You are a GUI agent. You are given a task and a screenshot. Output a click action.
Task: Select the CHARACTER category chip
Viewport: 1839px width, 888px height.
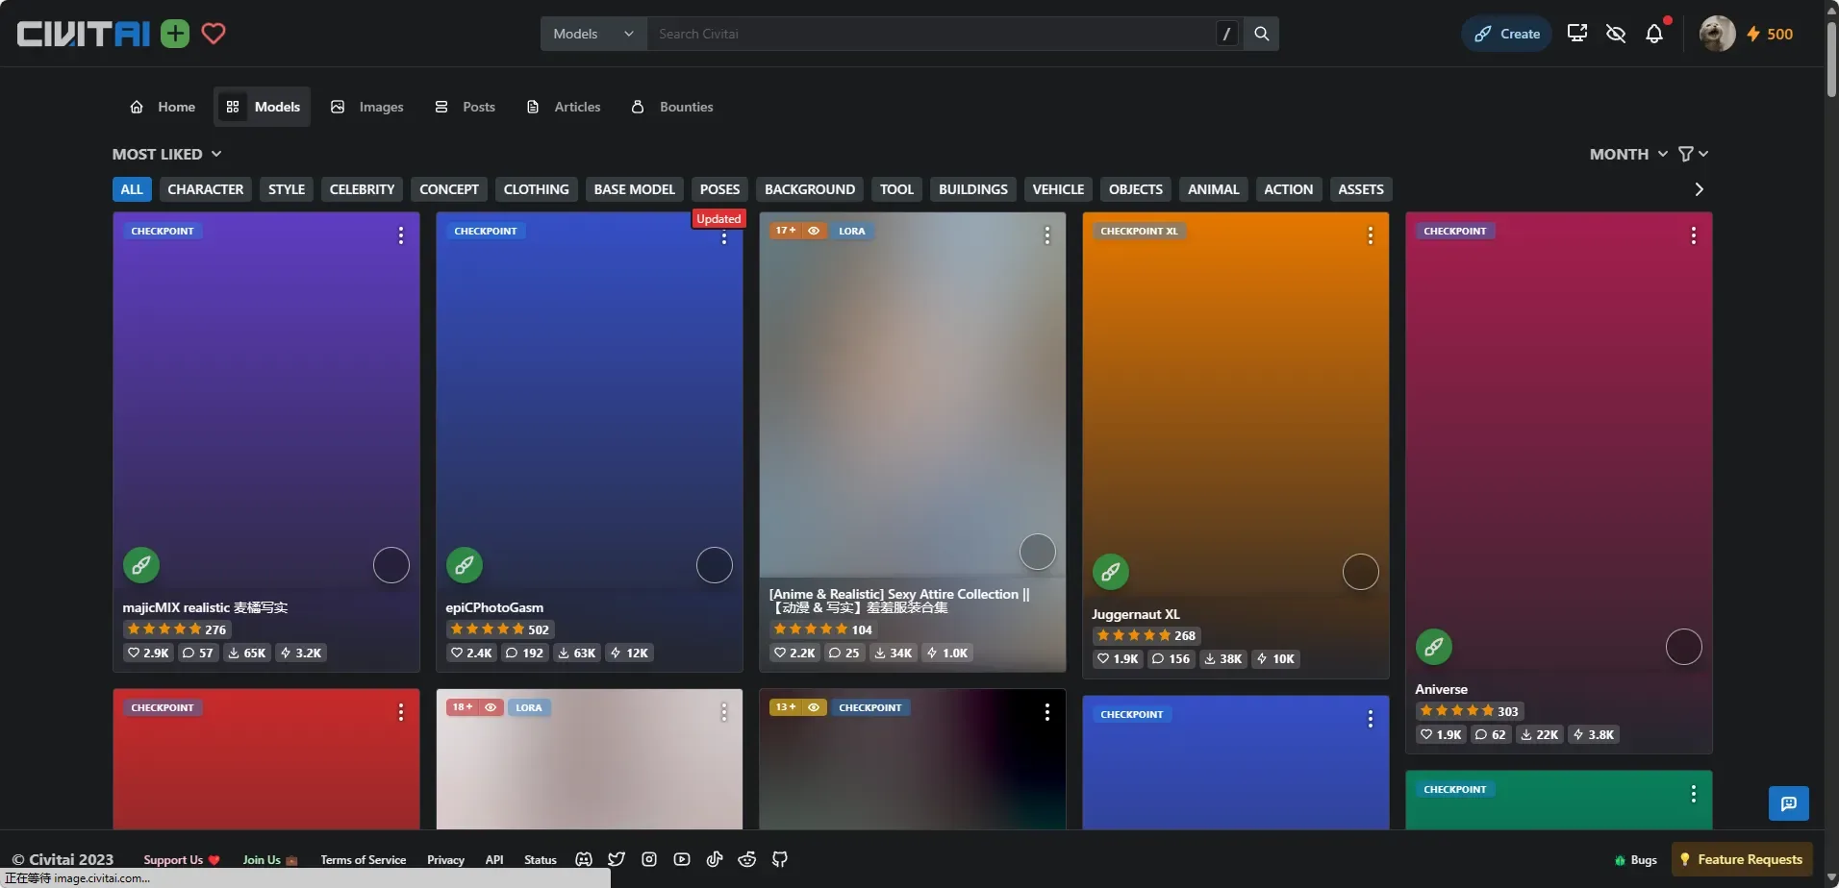point(206,189)
